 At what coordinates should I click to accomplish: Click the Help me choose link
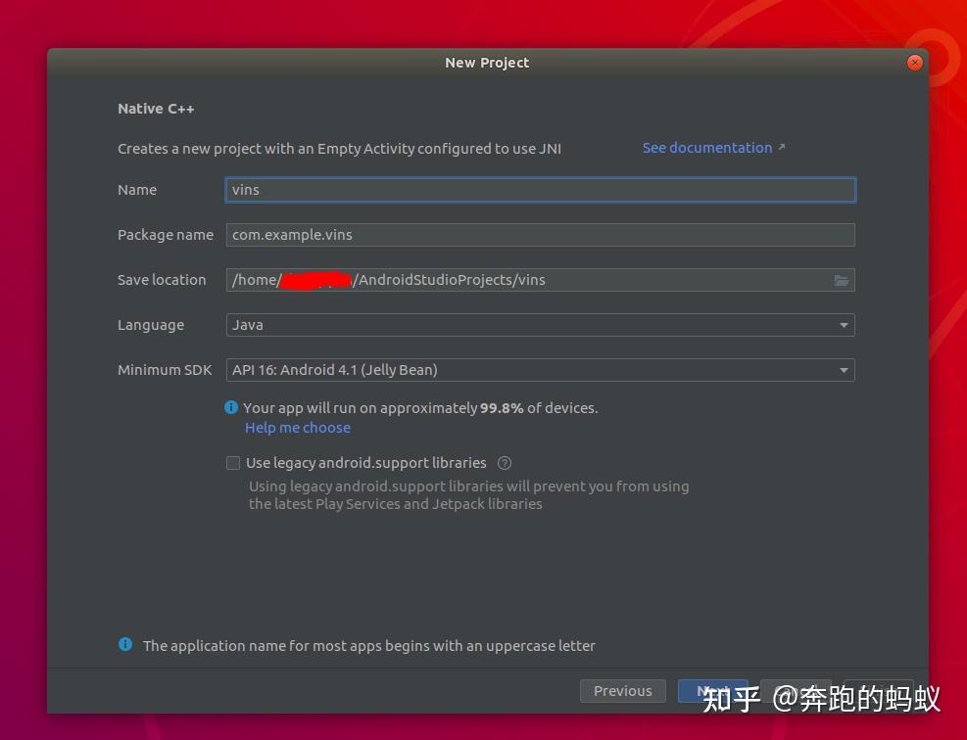[x=298, y=428]
